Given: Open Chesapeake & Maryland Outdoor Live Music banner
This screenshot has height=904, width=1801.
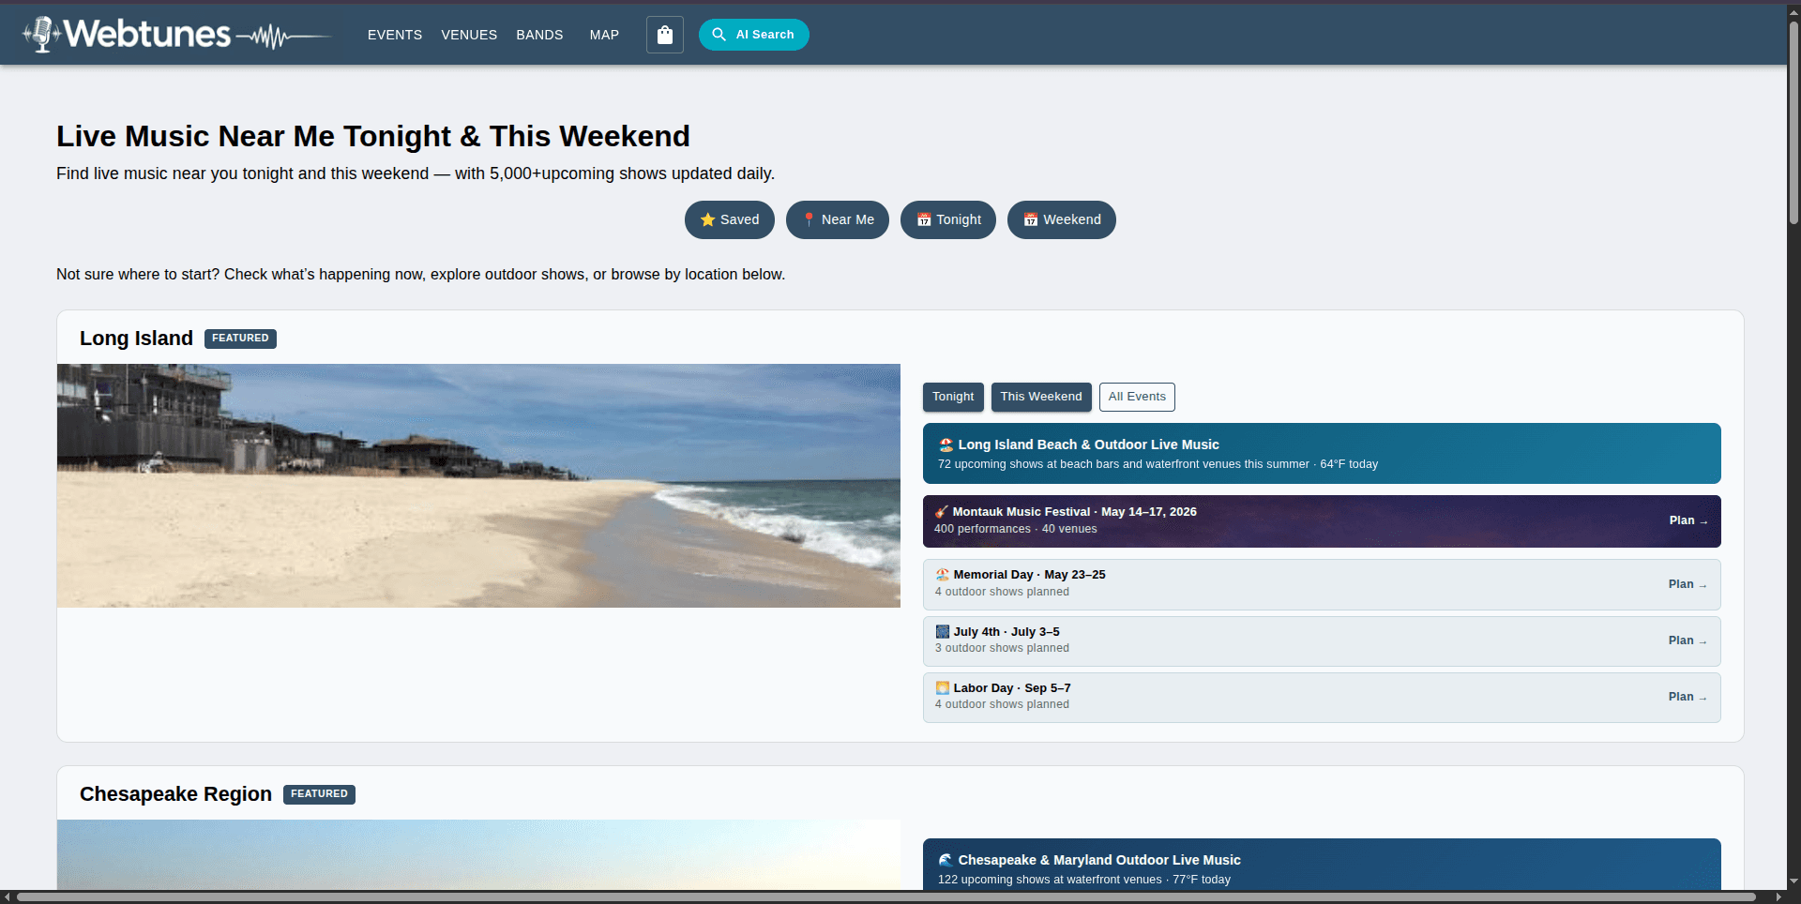Looking at the screenshot, I should coord(1322,864).
